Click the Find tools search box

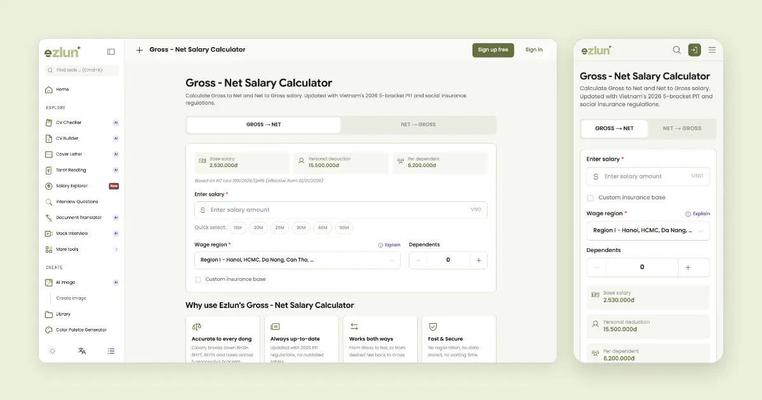81,70
